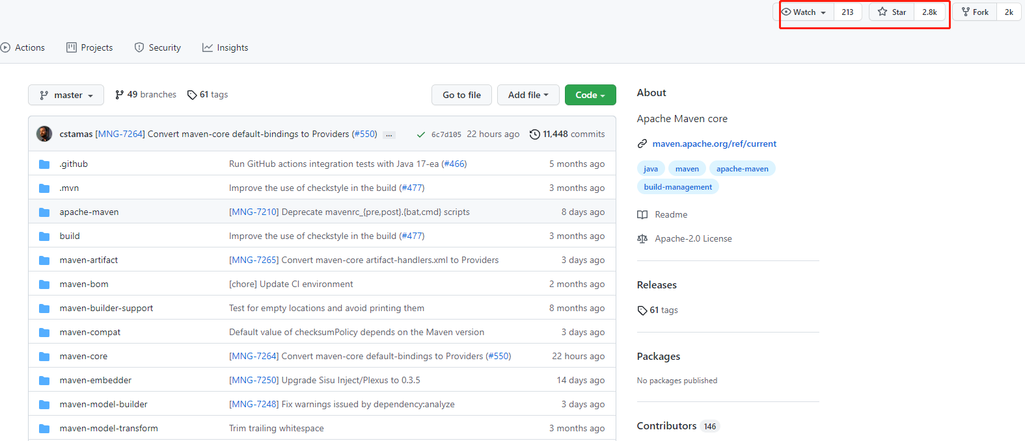View the 49 branches list

pos(146,95)
